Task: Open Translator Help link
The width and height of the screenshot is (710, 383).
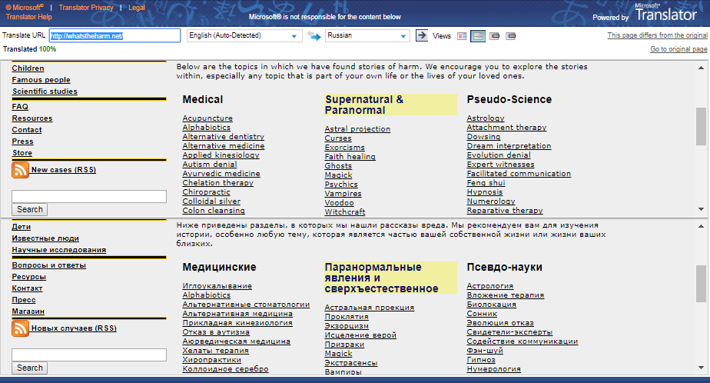Action: click(28, 17)
